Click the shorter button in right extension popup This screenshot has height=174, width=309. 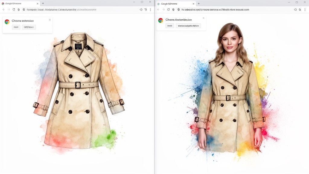pyautogui.click(x=170, y=26)
